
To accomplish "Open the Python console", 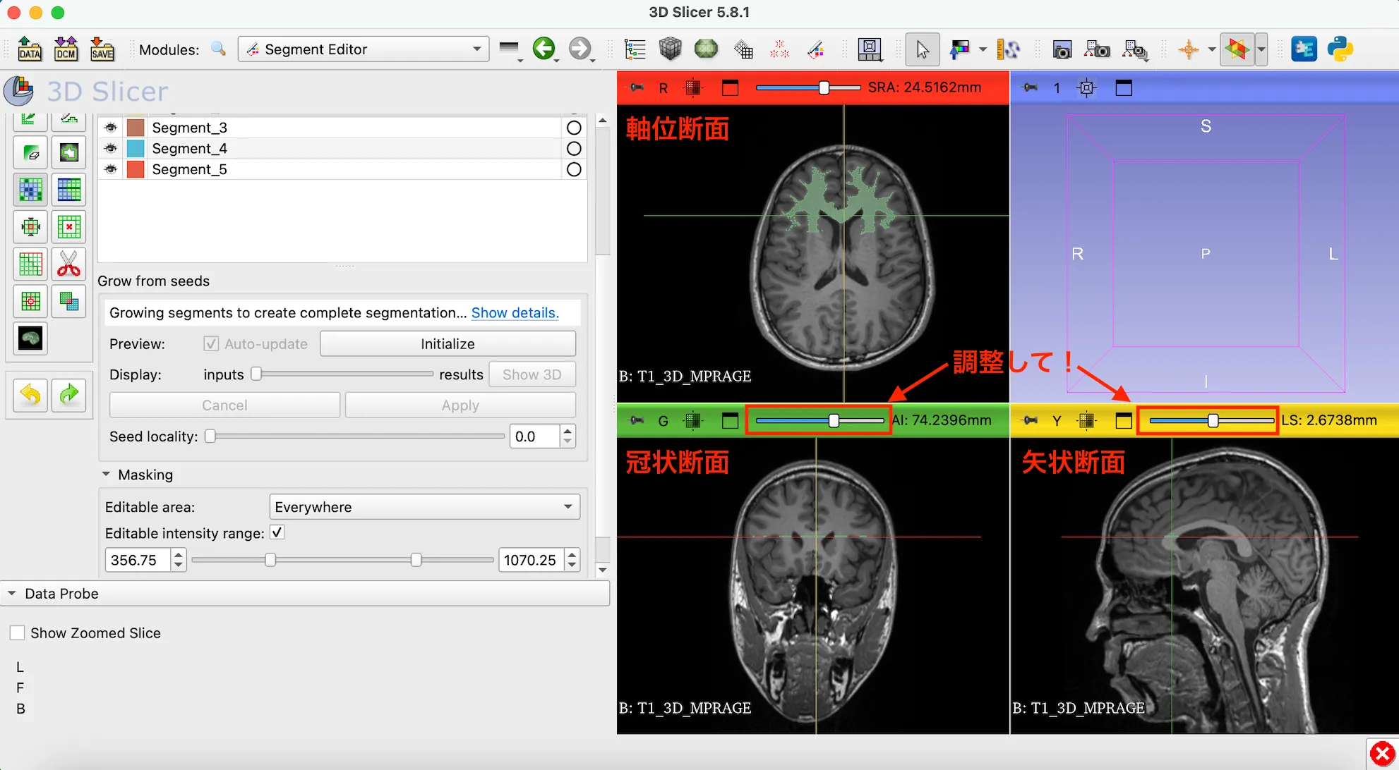I will click(1340, 49).
